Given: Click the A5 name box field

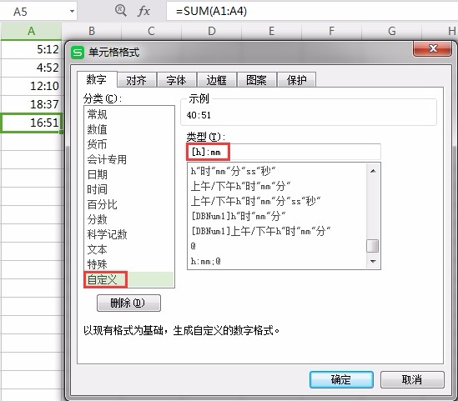Looking at the screenshot, I should (x=38, y=12).
